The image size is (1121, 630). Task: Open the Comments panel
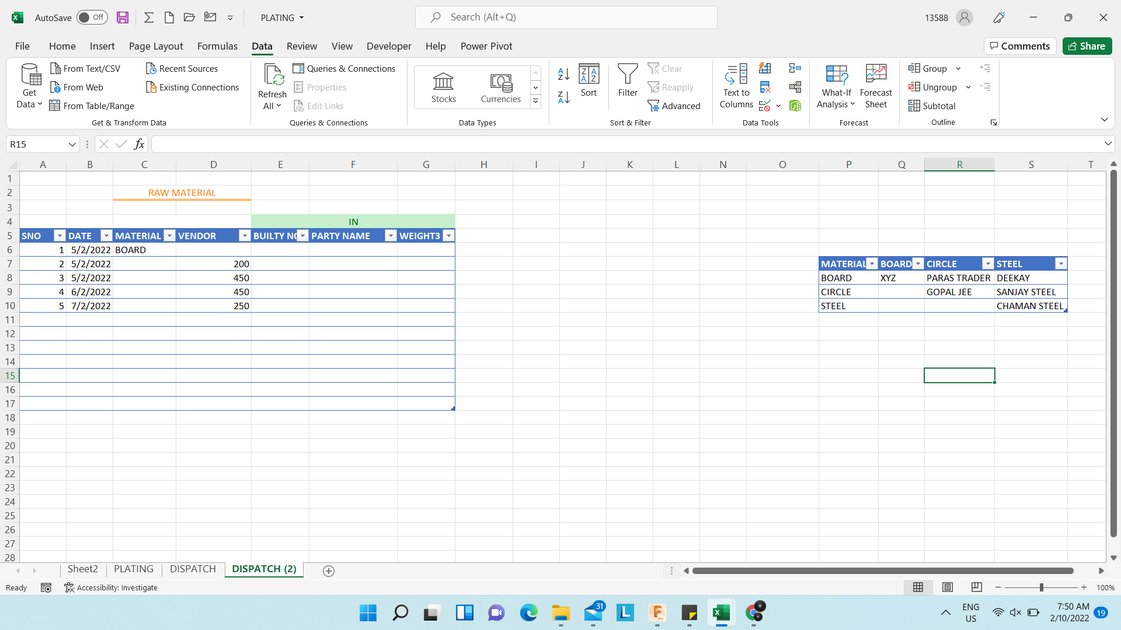1019,46
